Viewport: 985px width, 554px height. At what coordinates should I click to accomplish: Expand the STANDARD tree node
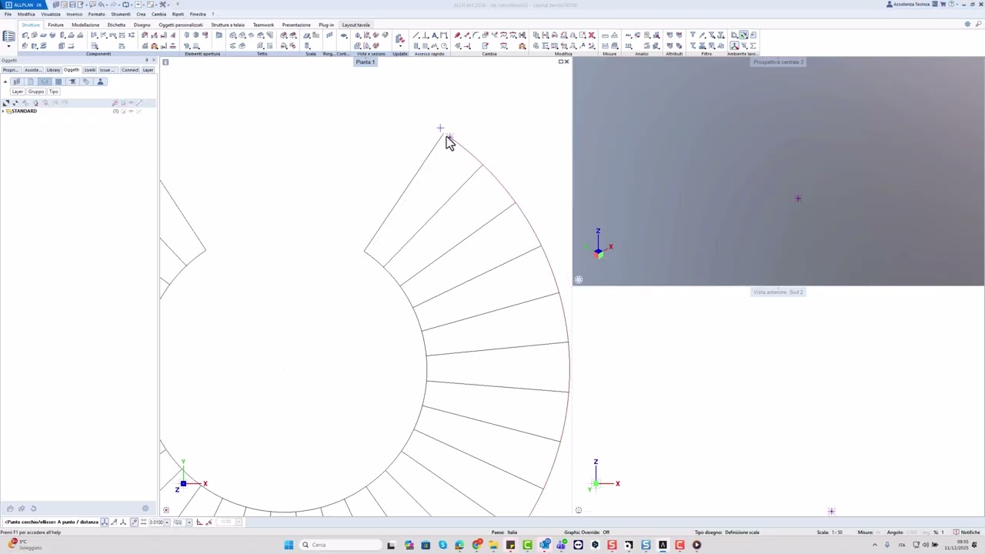pos(3,111)
